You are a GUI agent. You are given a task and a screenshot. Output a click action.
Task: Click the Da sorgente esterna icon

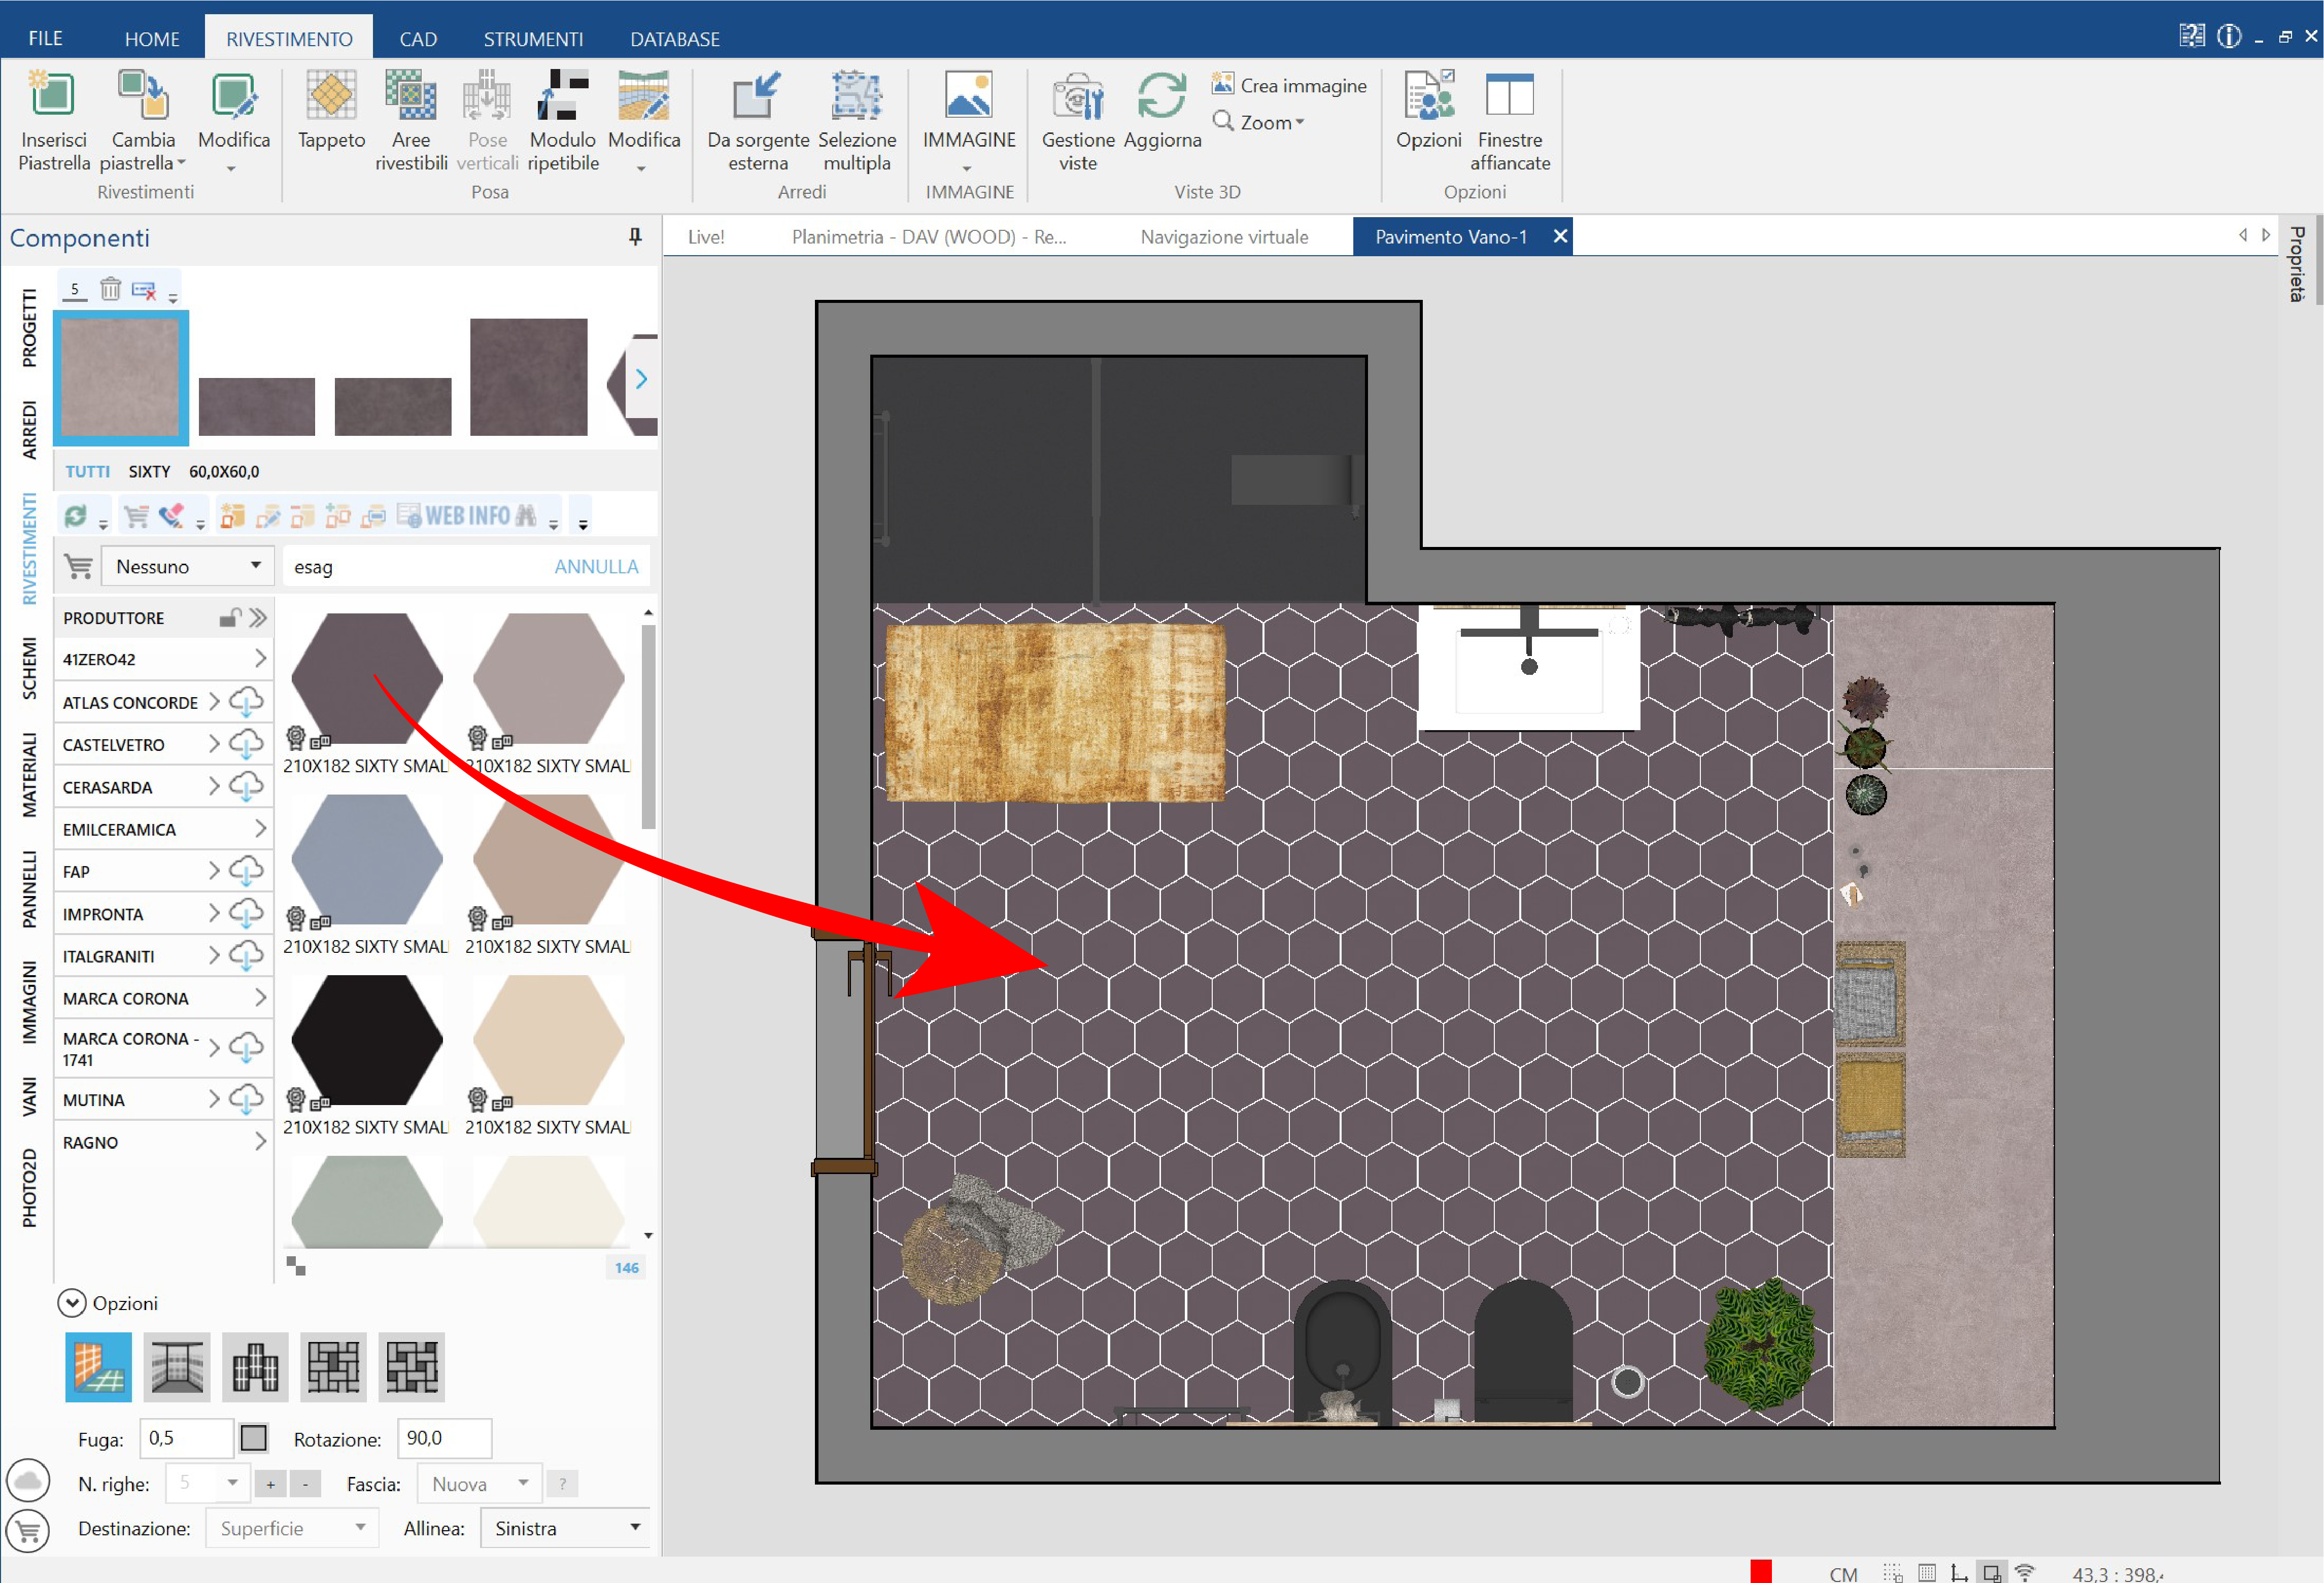click(757, 97)
